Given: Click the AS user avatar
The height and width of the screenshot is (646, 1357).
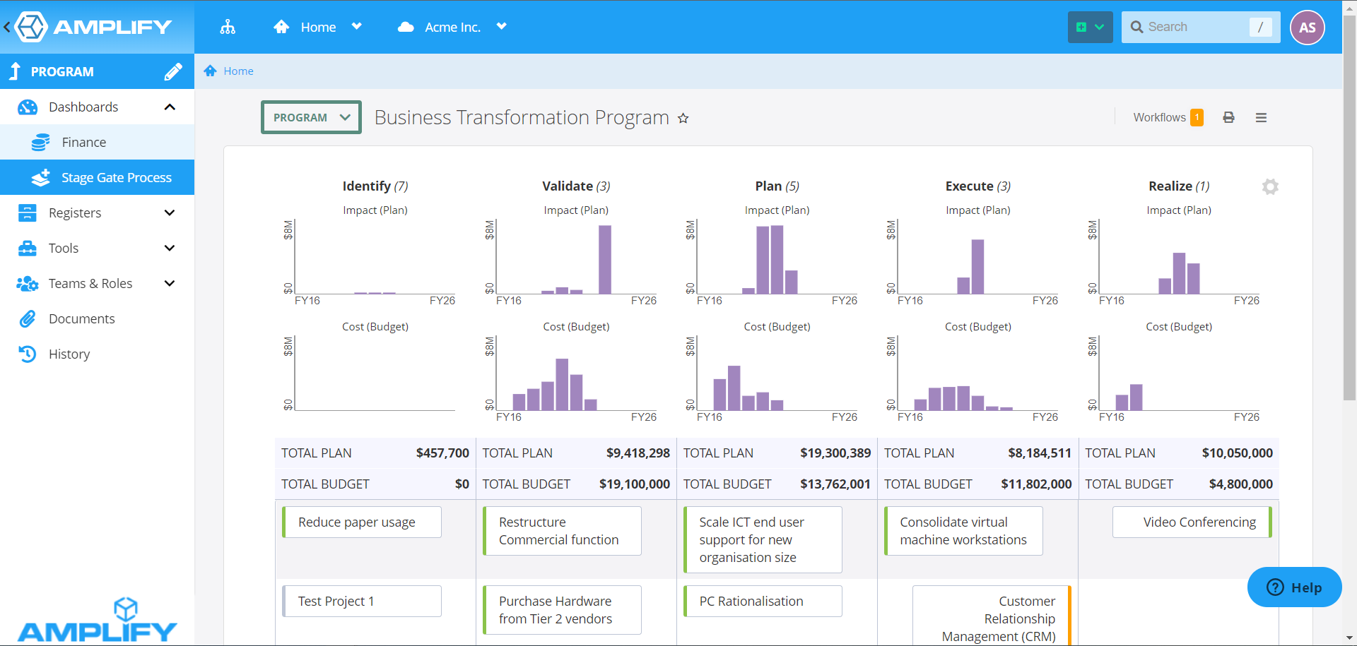Looking at the screenshot, I should 1307,28.
